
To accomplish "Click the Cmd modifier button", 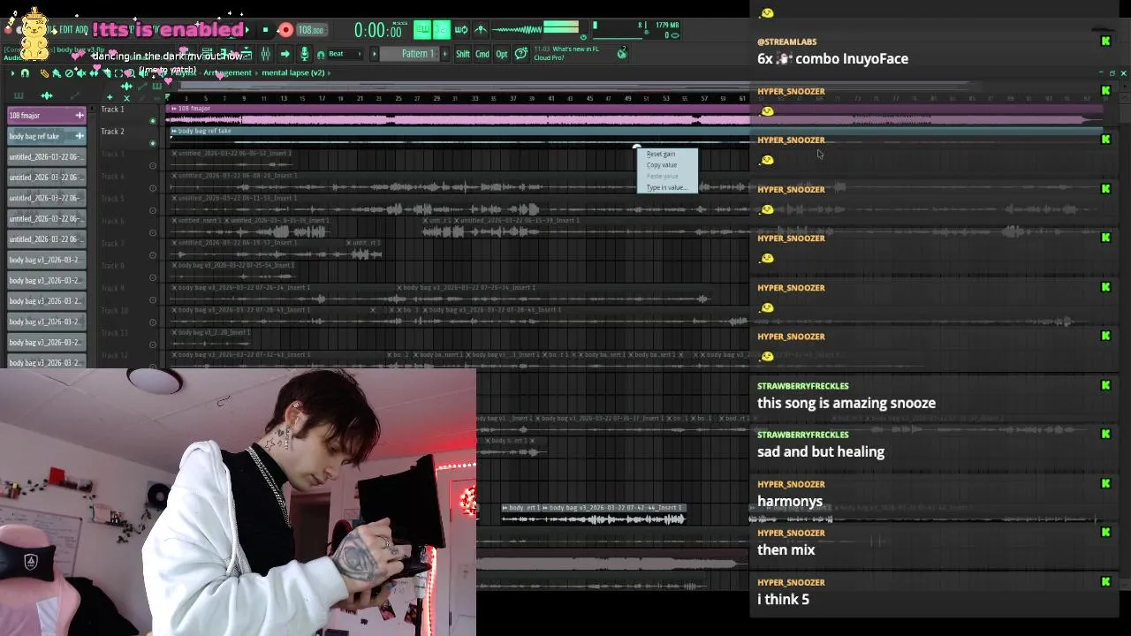I will pyautogui.click(x=482, y=54).
